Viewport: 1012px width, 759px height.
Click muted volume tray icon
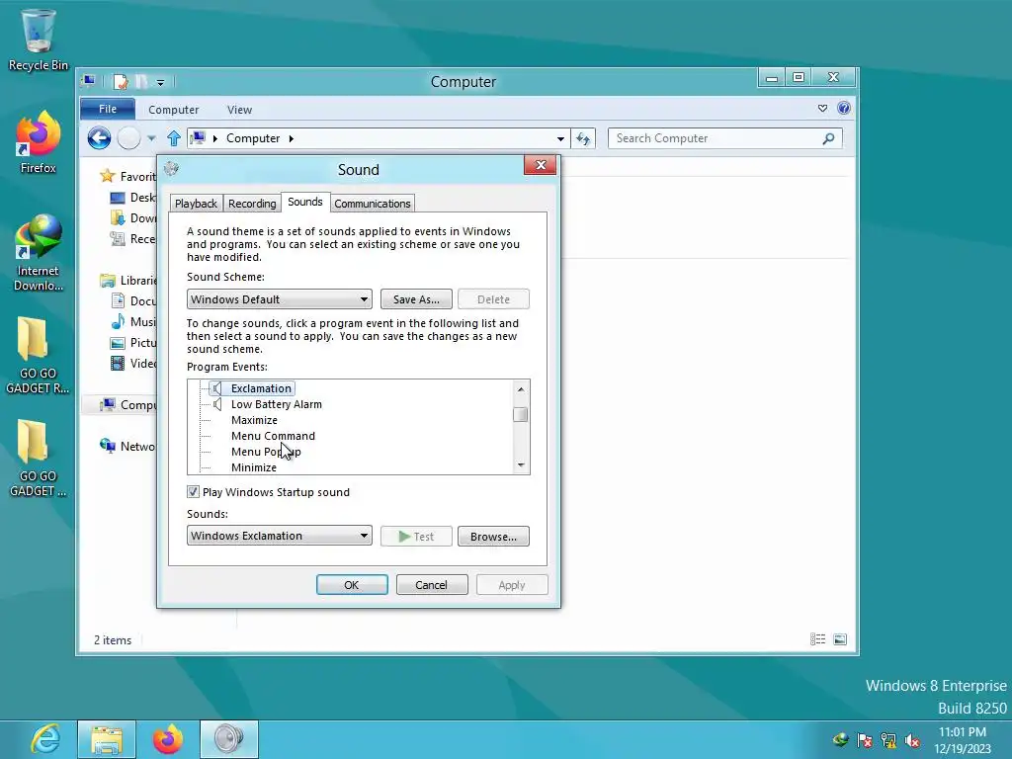tap(912, 740)
